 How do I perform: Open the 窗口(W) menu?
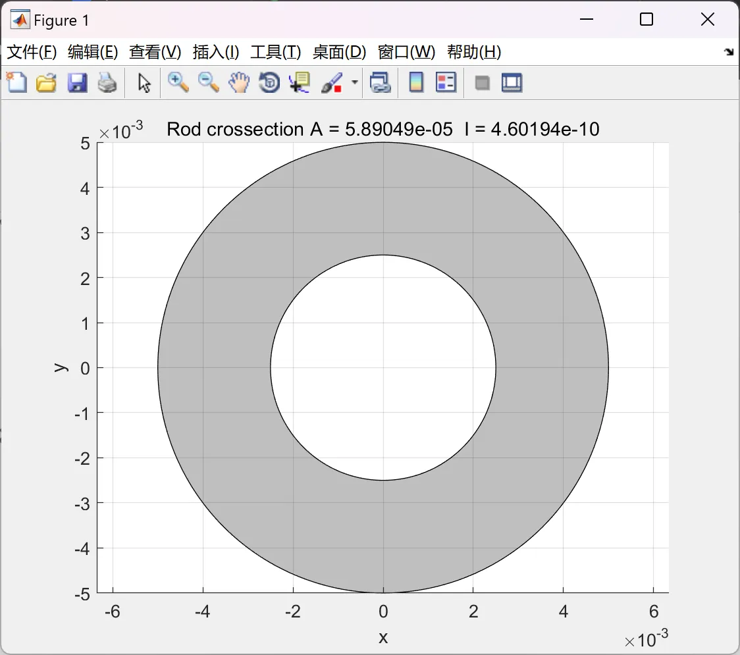click(x=406, y=52)
